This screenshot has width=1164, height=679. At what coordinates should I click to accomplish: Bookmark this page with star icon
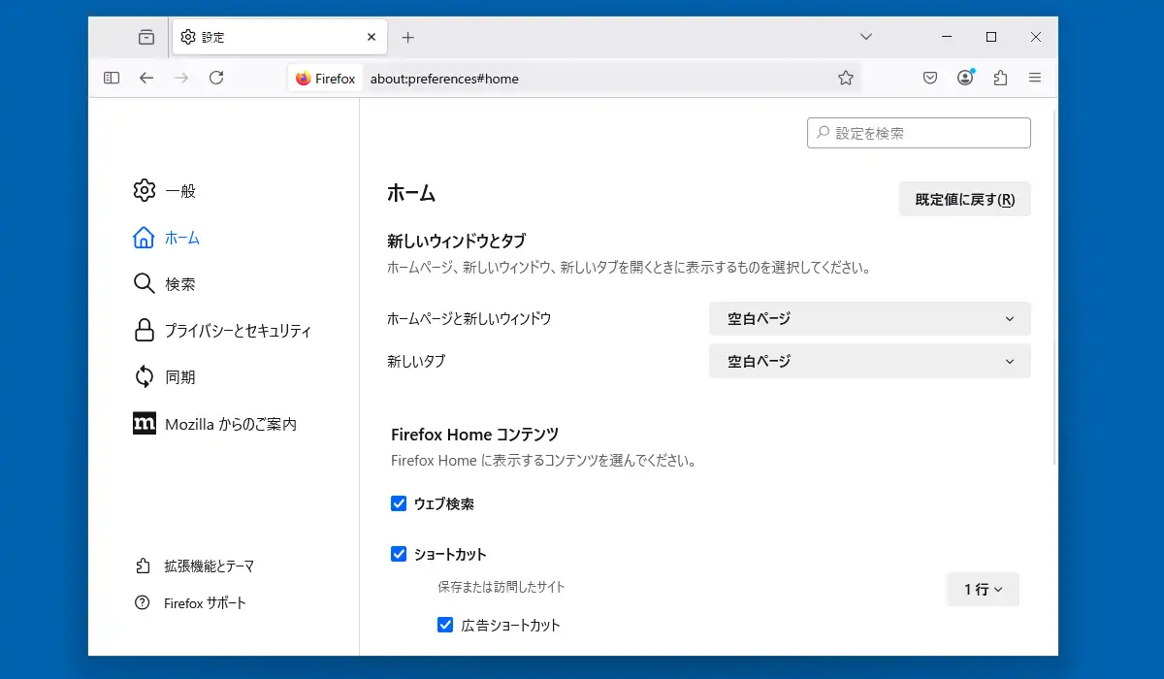846,79
